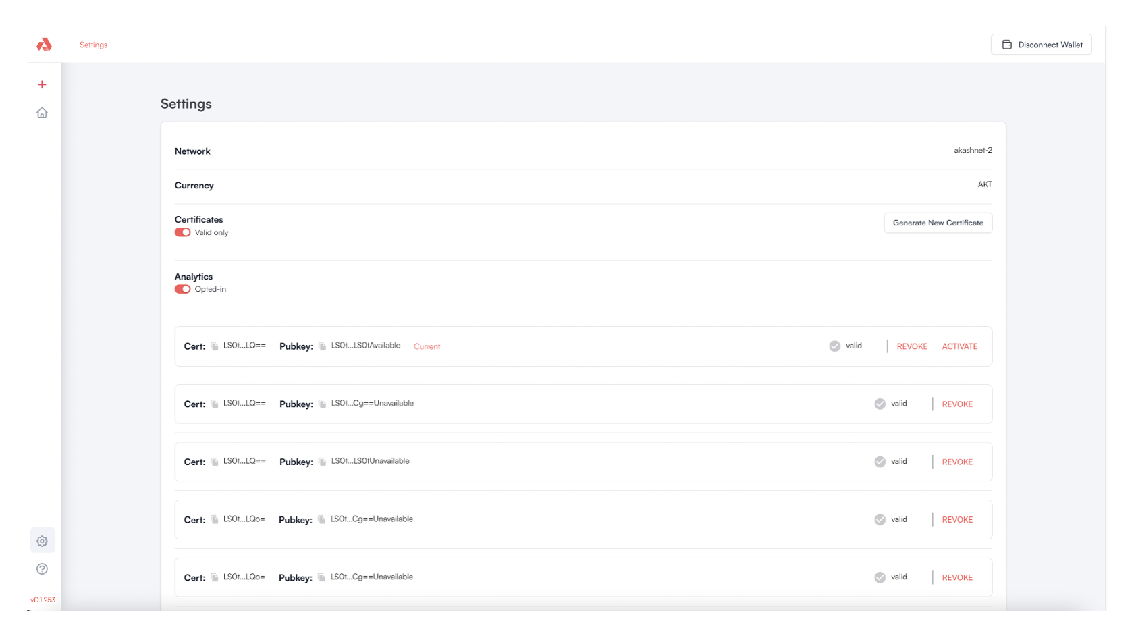Viewport: 1134px width, 638px height.
Task: Click valid checkmark icon in fifth row
Action: [x=880, y=577]
